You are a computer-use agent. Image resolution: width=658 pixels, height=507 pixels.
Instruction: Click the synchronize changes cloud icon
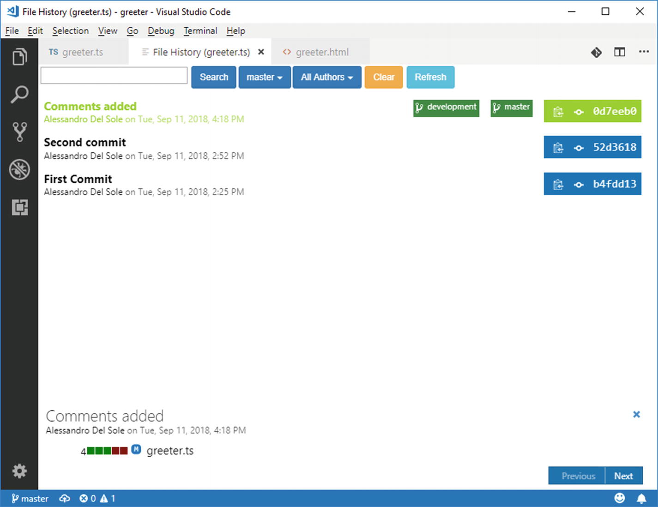pos(65,498)
